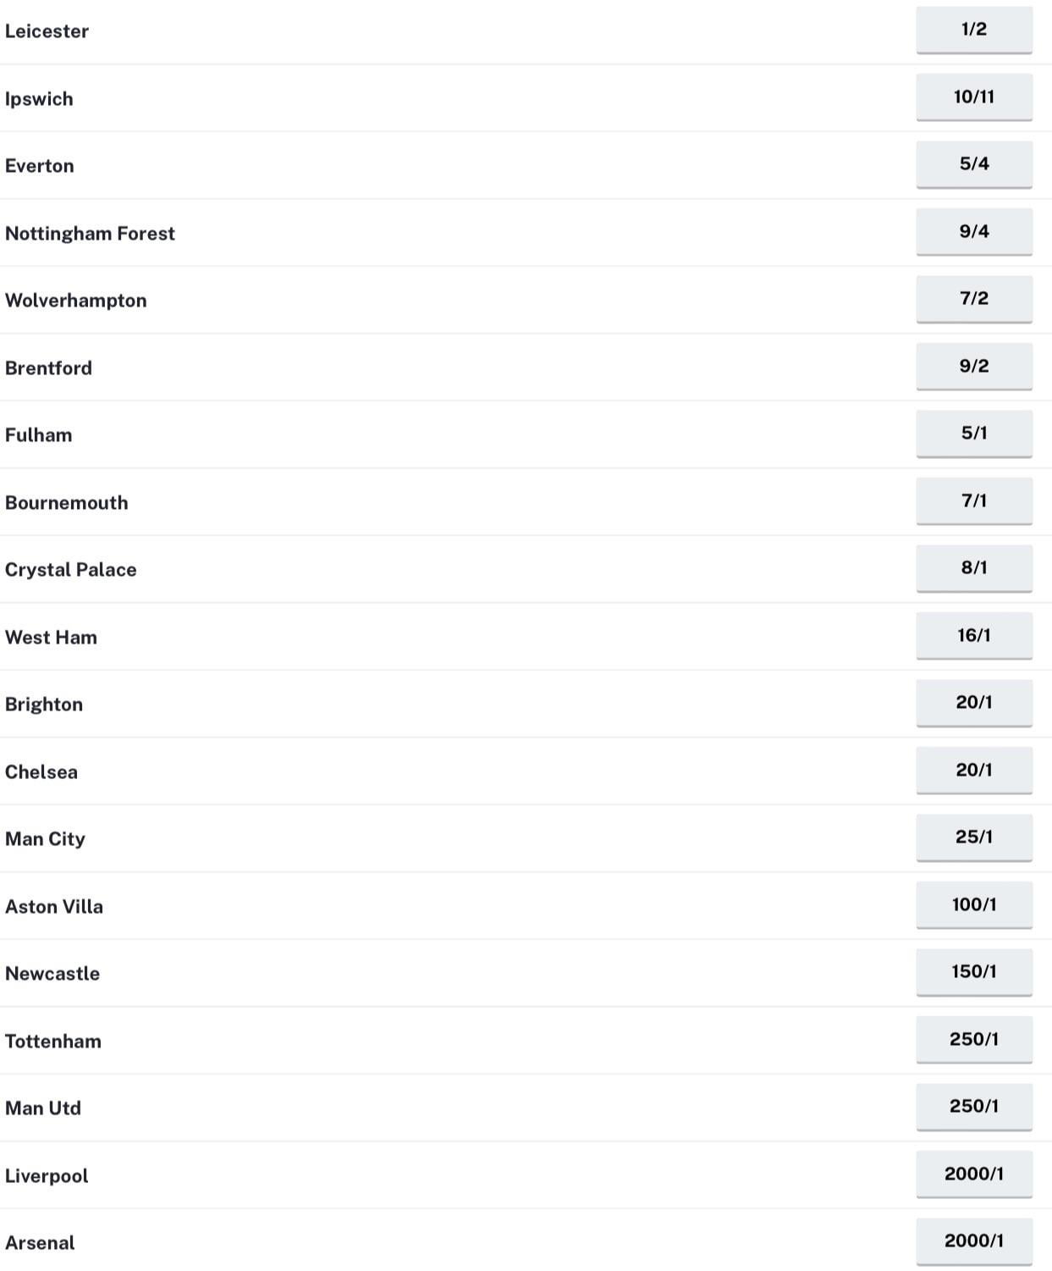Pick Brighton's 20/1 odds button

(x=974, y=703)
